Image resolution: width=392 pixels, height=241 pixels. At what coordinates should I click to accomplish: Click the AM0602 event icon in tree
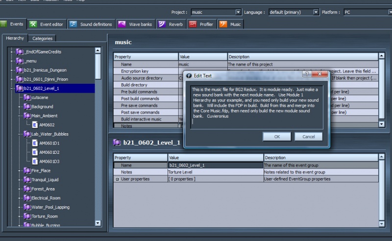point(35,125)
